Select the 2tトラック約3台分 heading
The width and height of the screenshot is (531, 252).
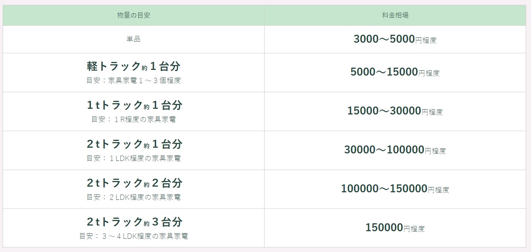134,221
